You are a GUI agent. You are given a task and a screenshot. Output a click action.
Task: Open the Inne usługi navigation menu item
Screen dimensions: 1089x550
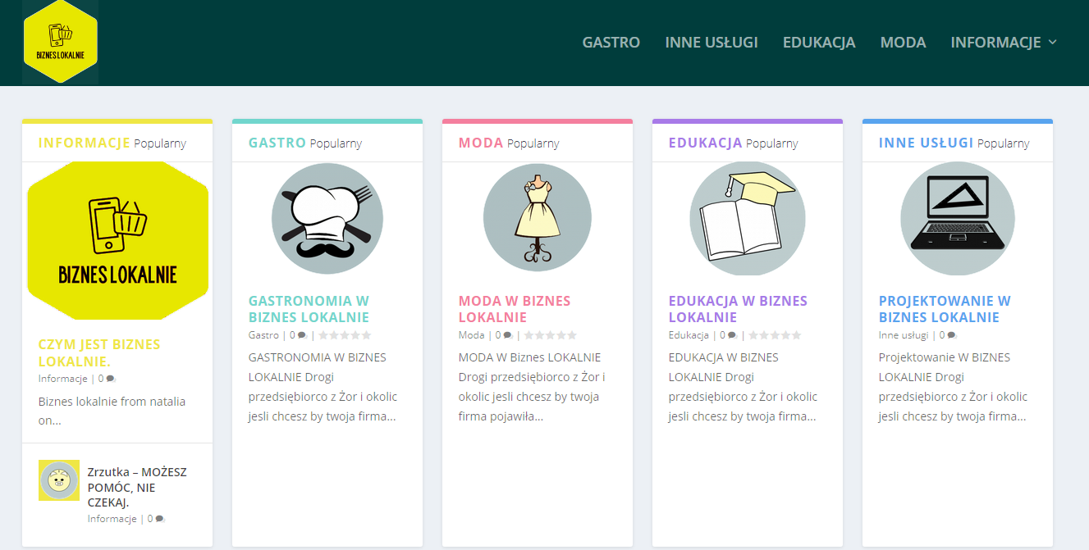pyautogui.click(x=712, y=43)
